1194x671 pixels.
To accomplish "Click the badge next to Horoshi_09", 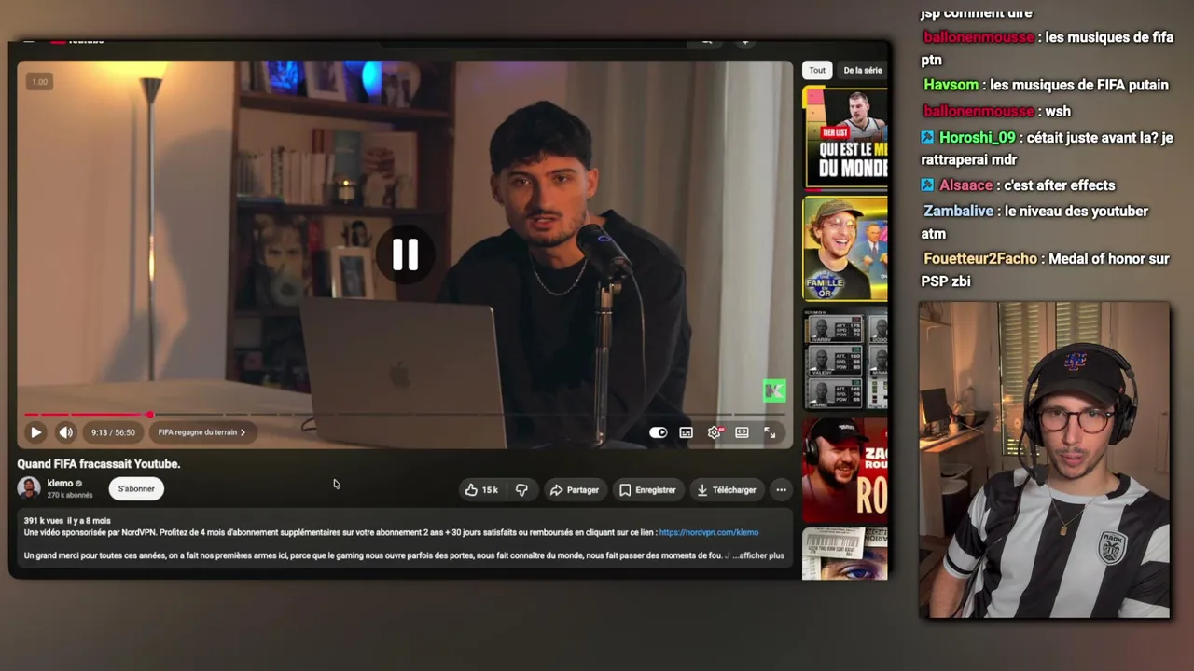I will click(927, 137).
